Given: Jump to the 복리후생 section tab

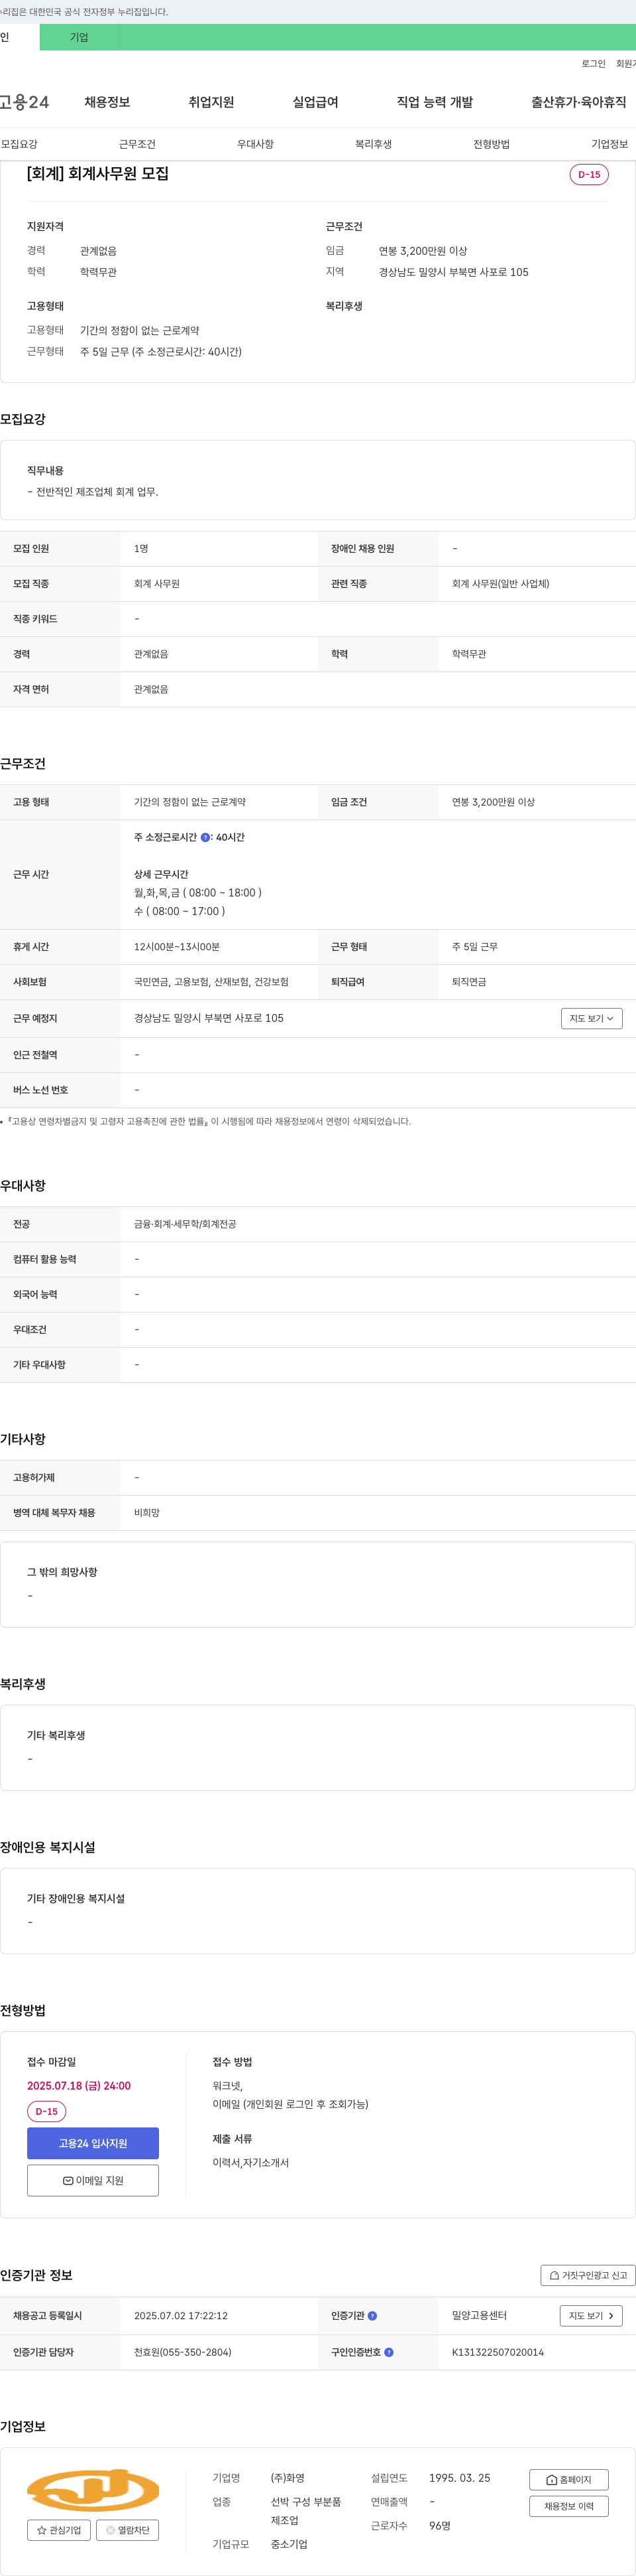Looking at the screenshot, I should (374, 144).
